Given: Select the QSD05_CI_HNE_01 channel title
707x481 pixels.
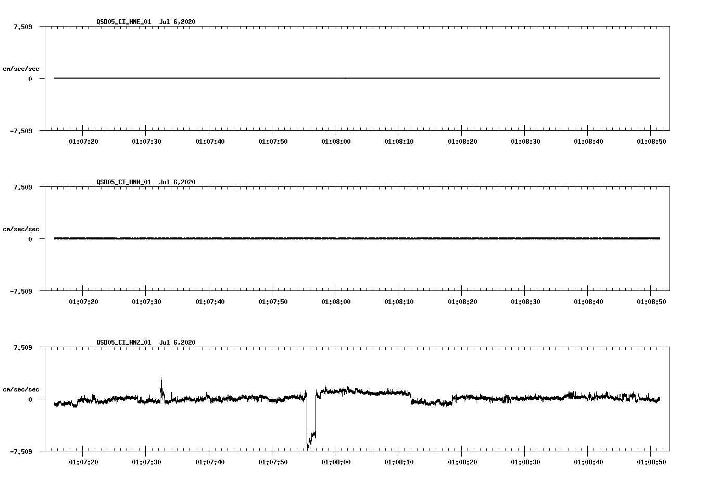Looking at the screenshot, I should click(124, 21).
